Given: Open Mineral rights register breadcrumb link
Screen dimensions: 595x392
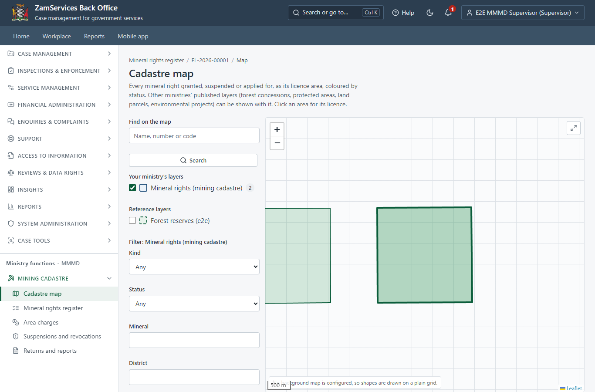Looking at the screenshot, I should [156, 61].
